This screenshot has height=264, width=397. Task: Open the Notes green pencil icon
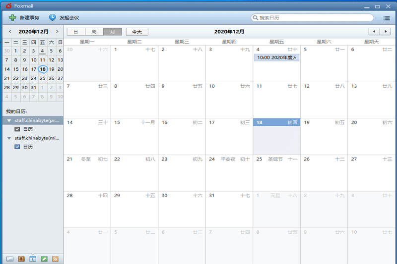click(x=44, y=259)
